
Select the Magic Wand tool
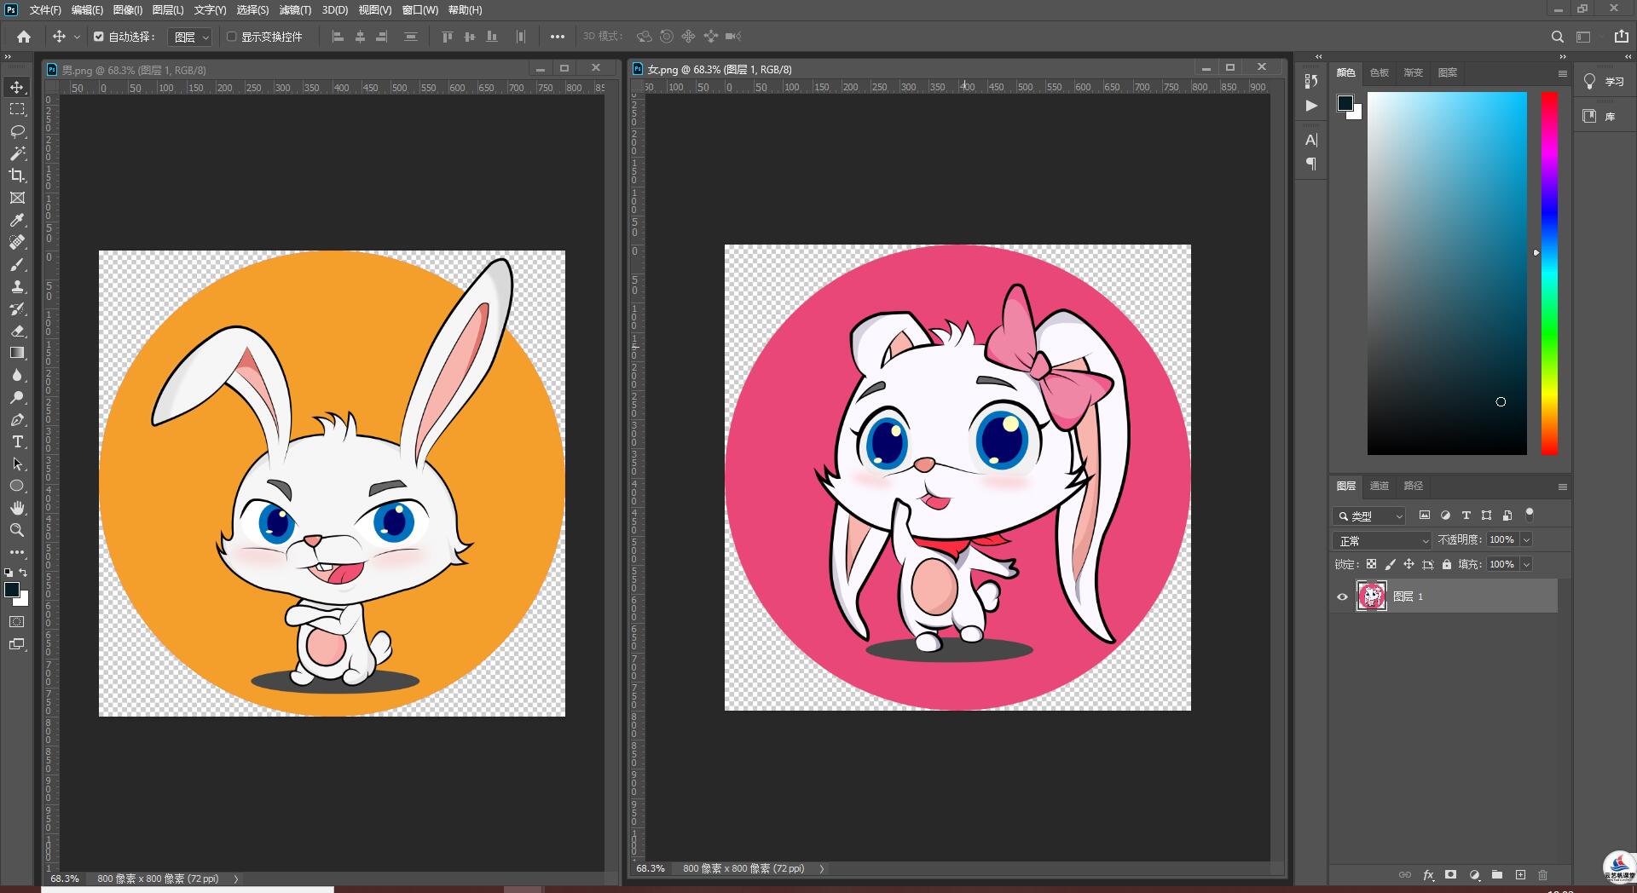[17, 153]
